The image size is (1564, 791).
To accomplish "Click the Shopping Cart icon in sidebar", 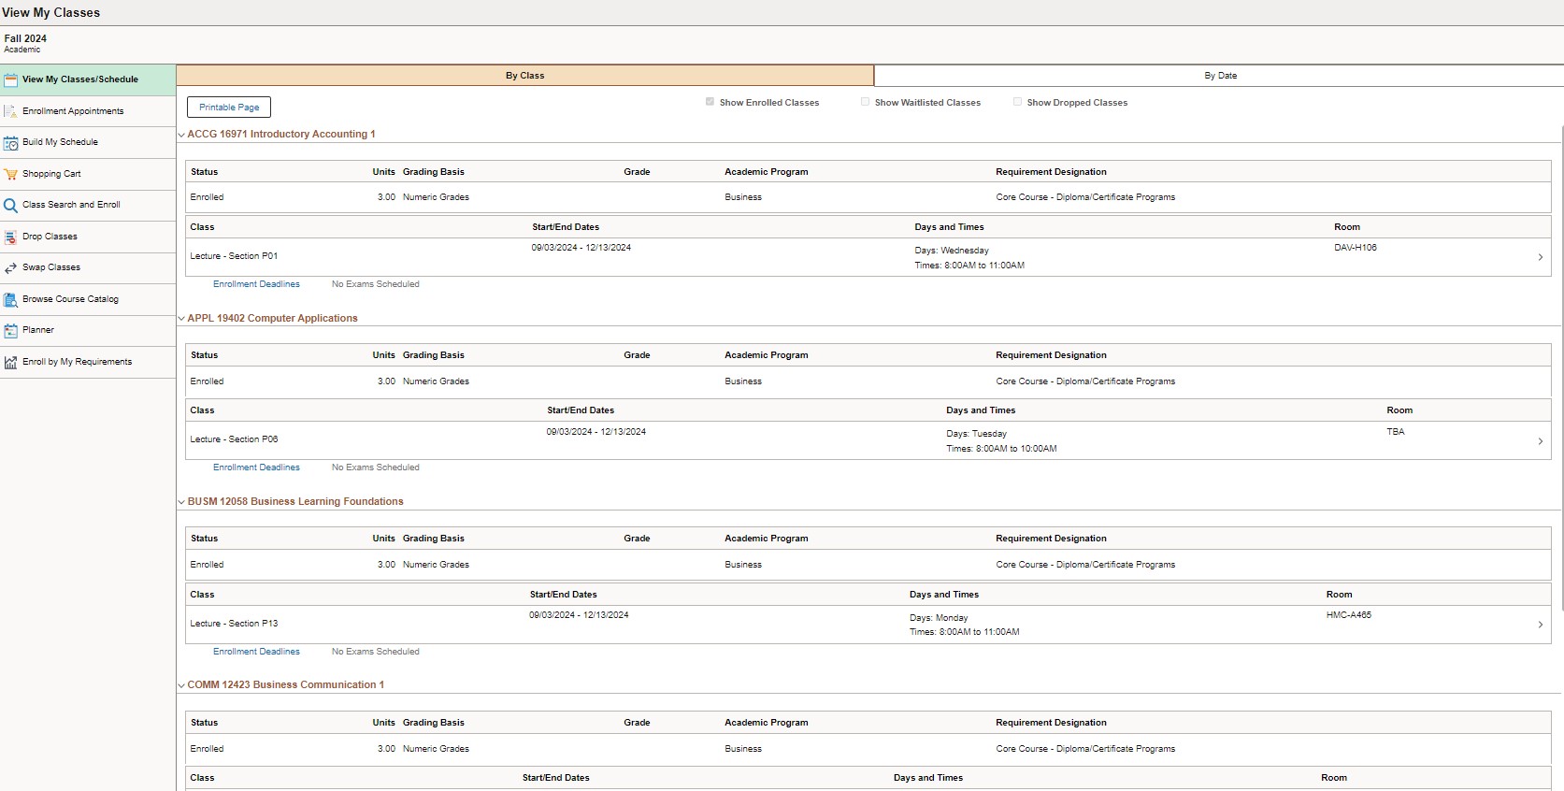I will pyautogui.click(x=11, y=174).
